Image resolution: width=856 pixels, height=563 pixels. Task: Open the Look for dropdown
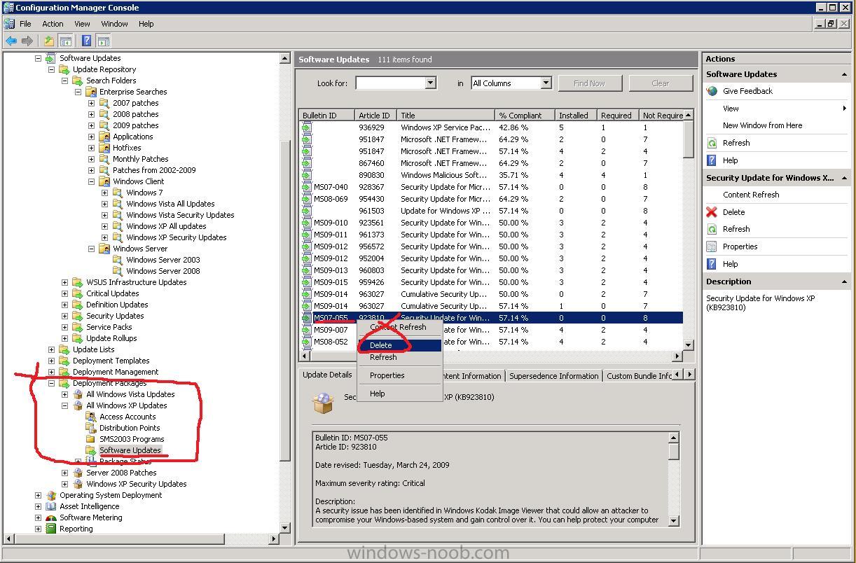pyautogui.click(x=430, y=83)
